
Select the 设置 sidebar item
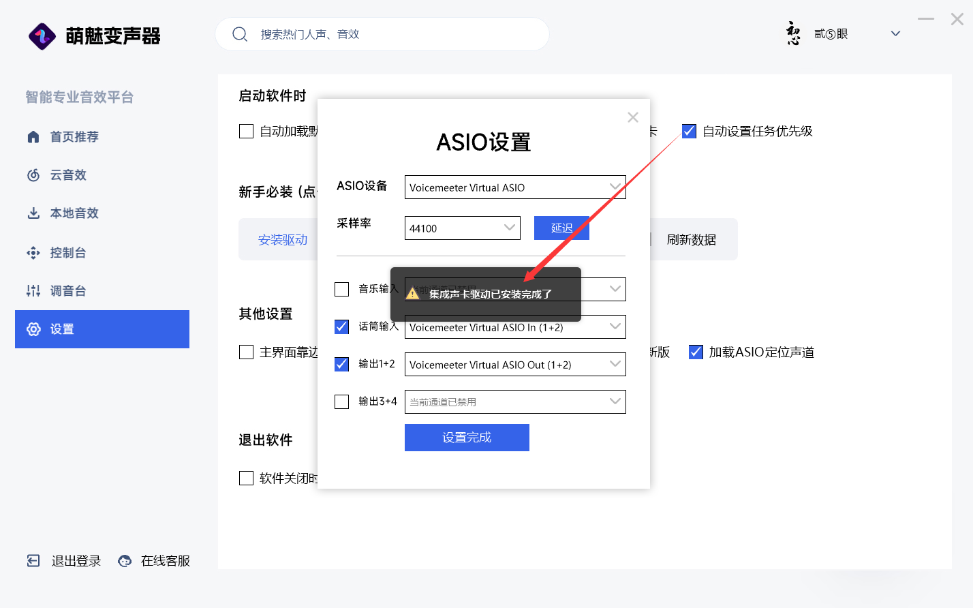tap(102, 329)
